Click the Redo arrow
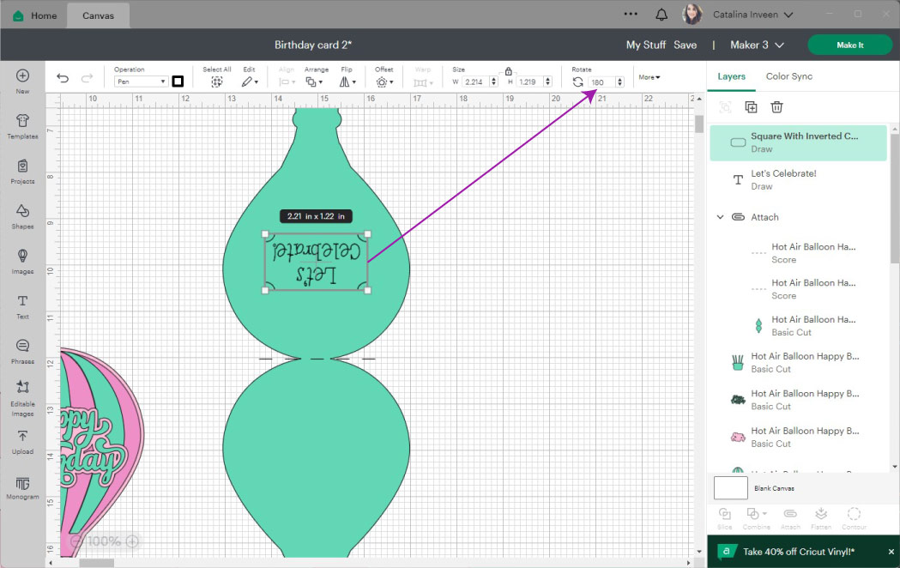900x568 pixels. (87, 78)
